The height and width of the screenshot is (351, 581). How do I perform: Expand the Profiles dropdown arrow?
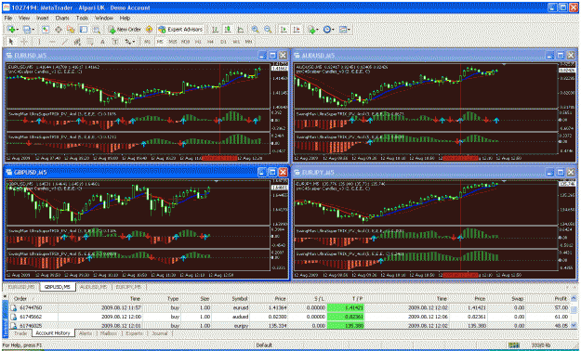click(x=33, y=30)
